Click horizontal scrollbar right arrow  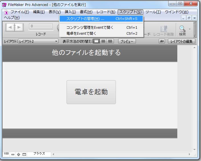190,154
